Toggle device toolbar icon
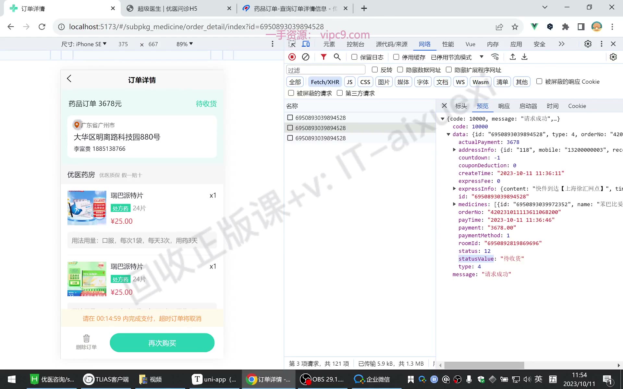Viewport: 623px width, 389px height. point(306,44)
